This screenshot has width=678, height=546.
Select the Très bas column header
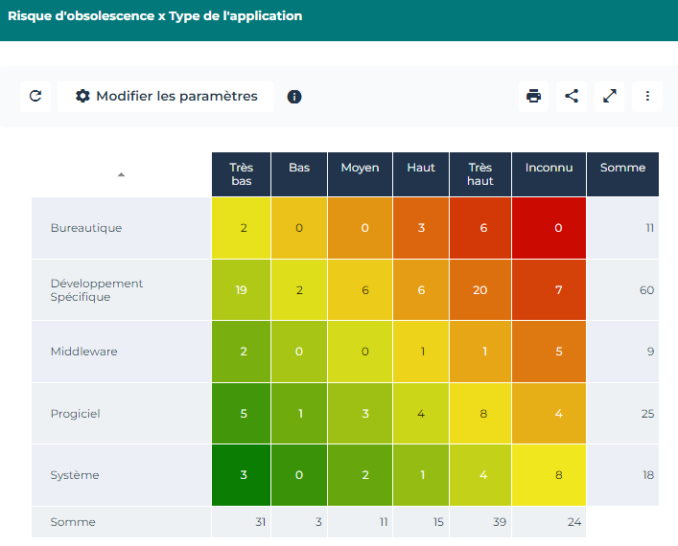coord(242,174)
